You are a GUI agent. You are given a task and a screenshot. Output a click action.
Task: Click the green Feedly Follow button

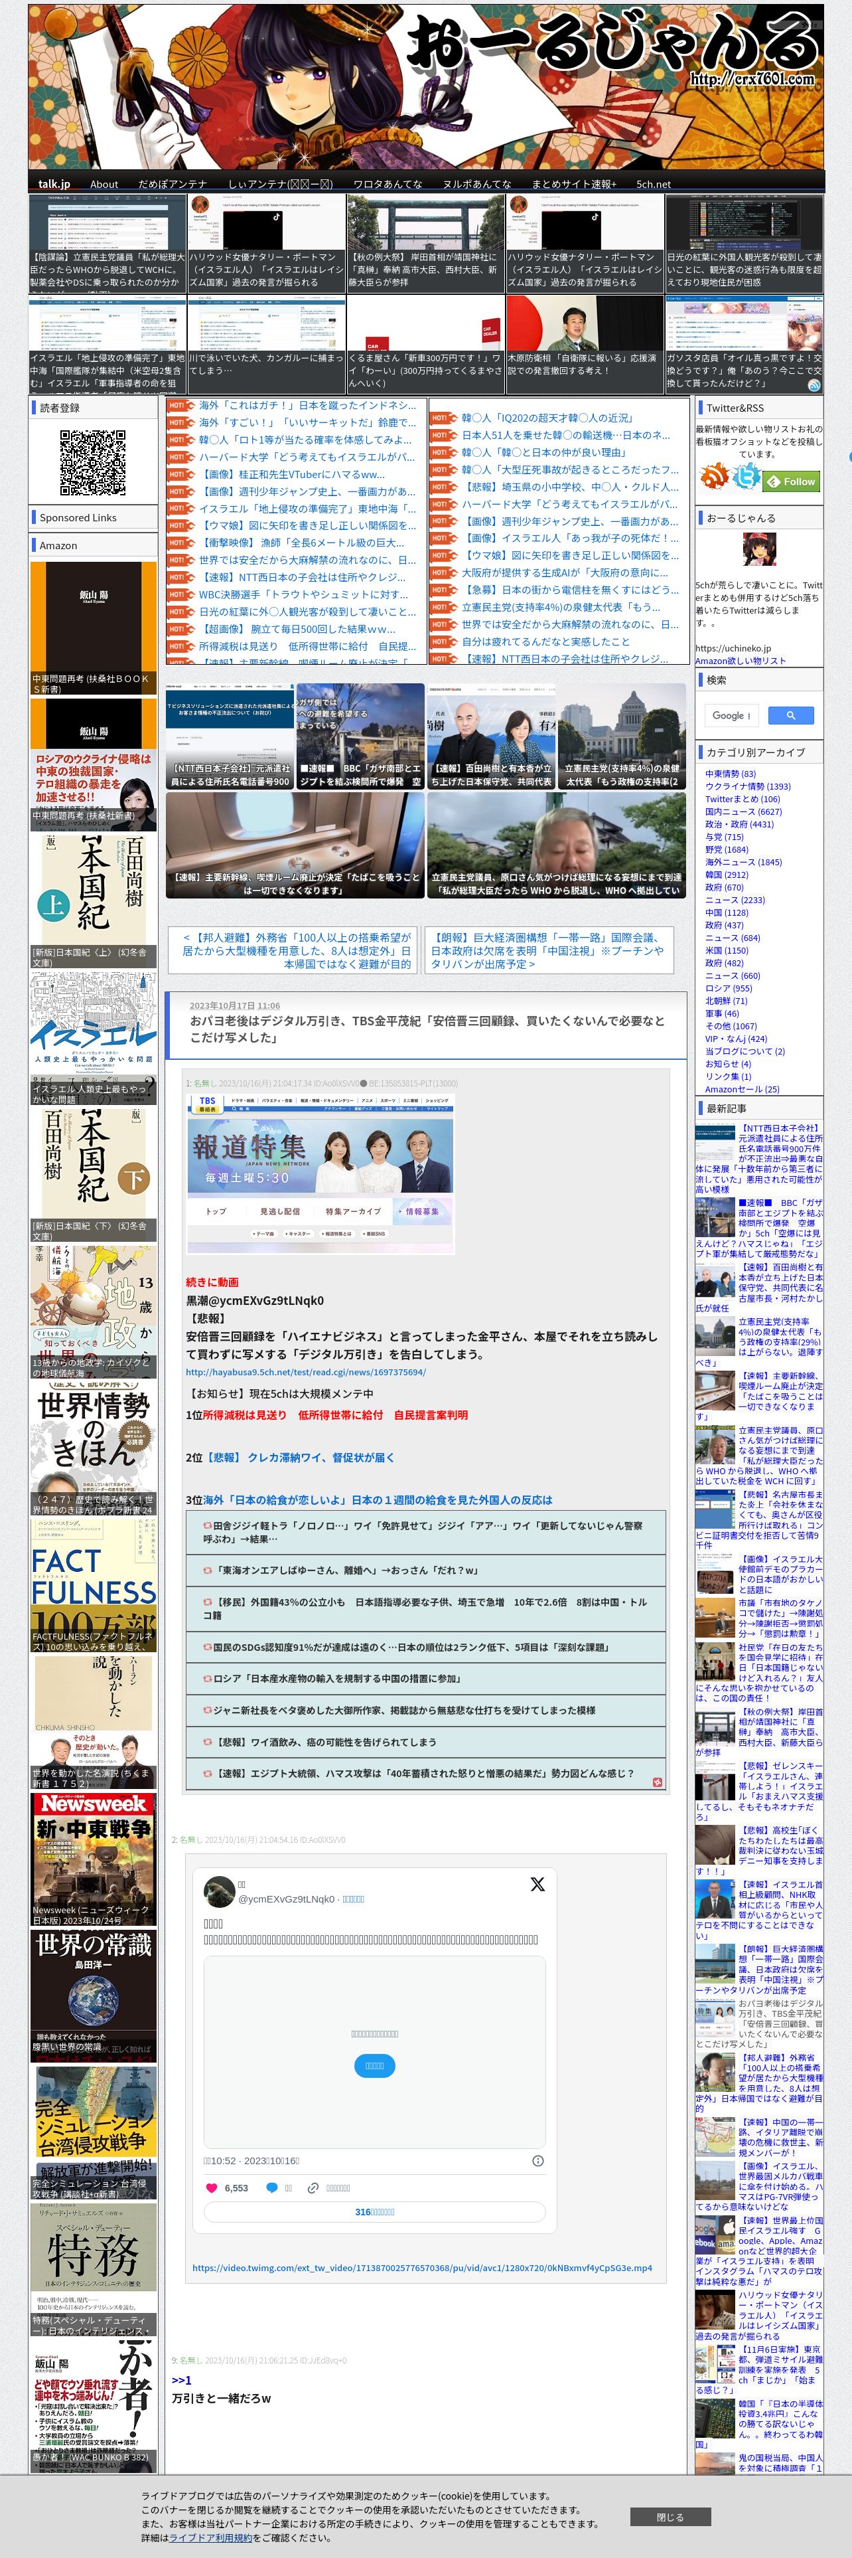[x=792, y=481]
